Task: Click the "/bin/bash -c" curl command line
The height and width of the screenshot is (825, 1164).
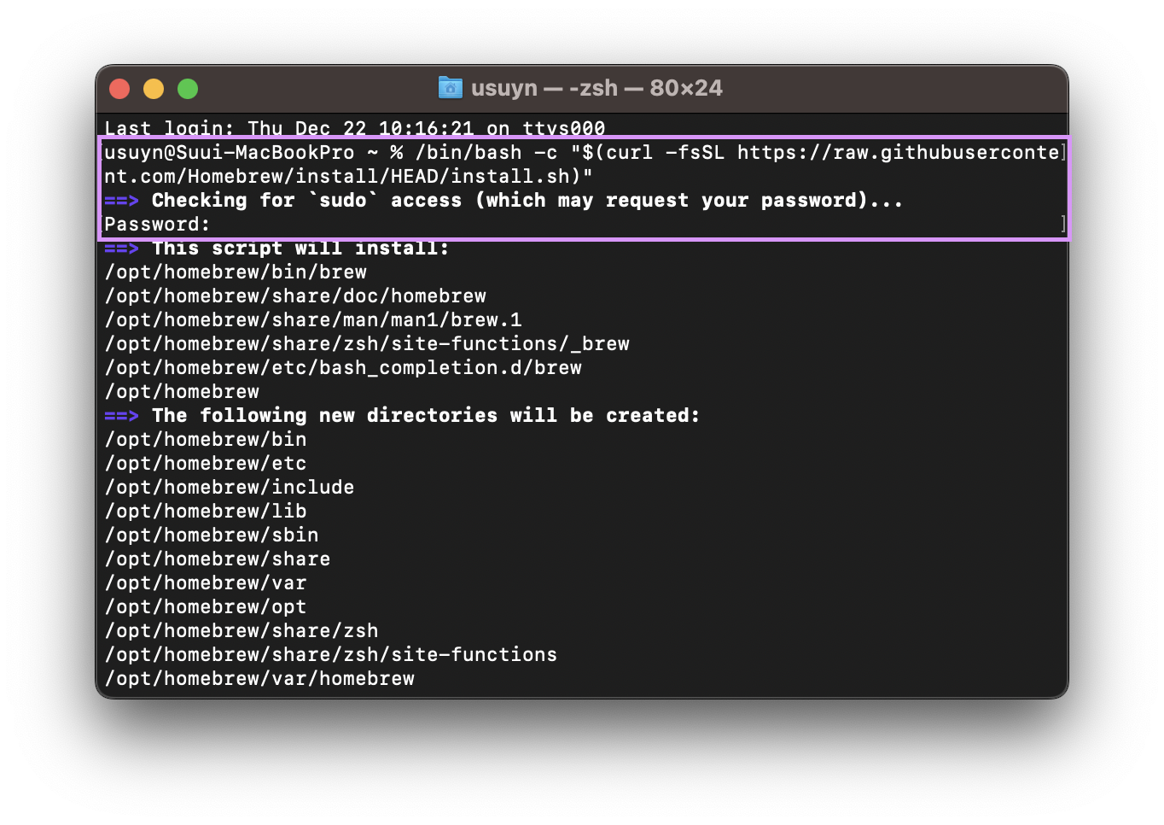Action: (x=582, y=153)
